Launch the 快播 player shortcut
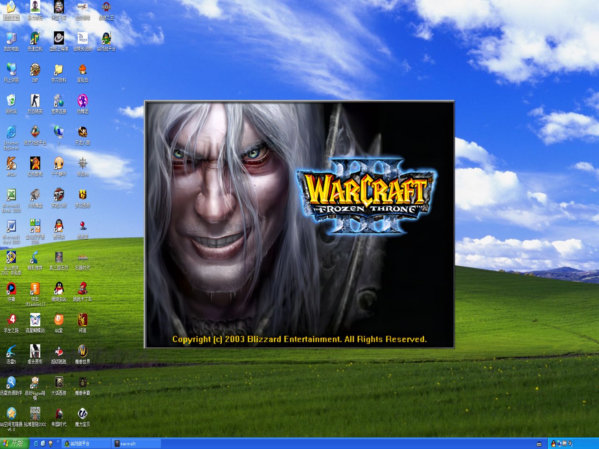The image size is (599, 449). point(11,289)
